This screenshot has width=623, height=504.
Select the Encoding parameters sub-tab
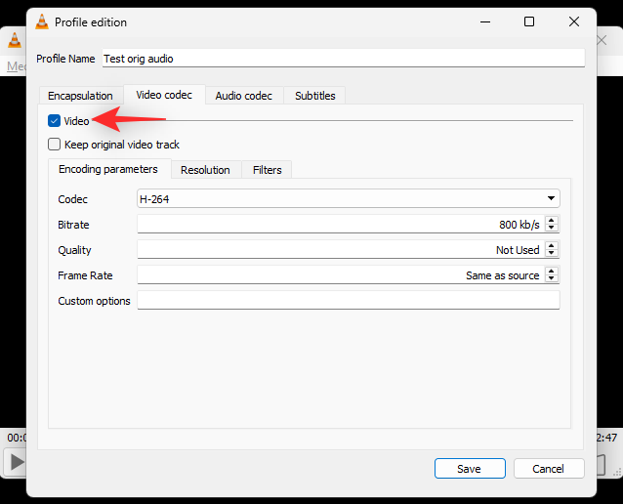(x=108, y=169)
